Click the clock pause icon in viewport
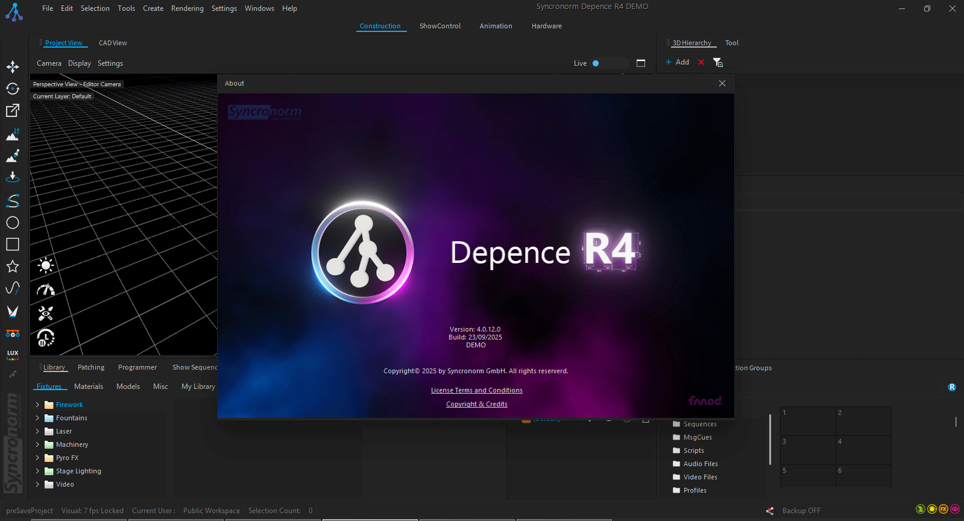Screen dimensions: 964x521 point(46,338)
